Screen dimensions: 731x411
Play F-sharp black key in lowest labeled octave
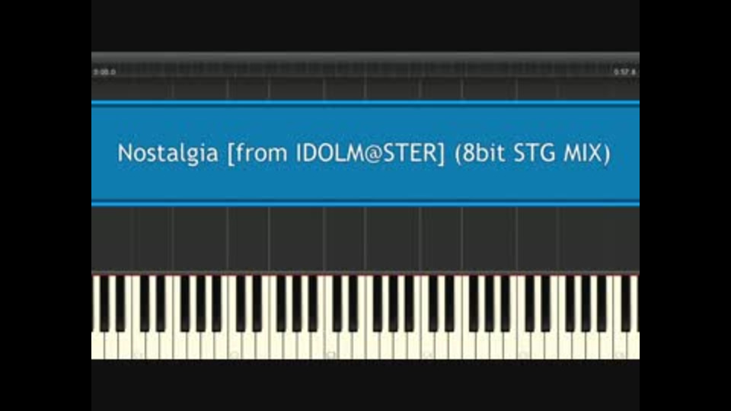(185, 303)
